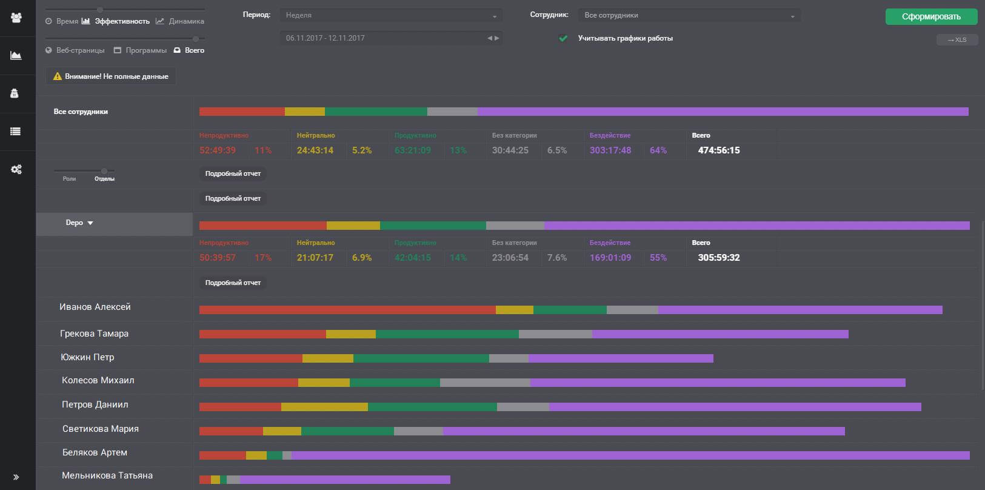985x490 pixels.
Task: Click the green 'Сформировать' button
Action: (x=931, y=16)
